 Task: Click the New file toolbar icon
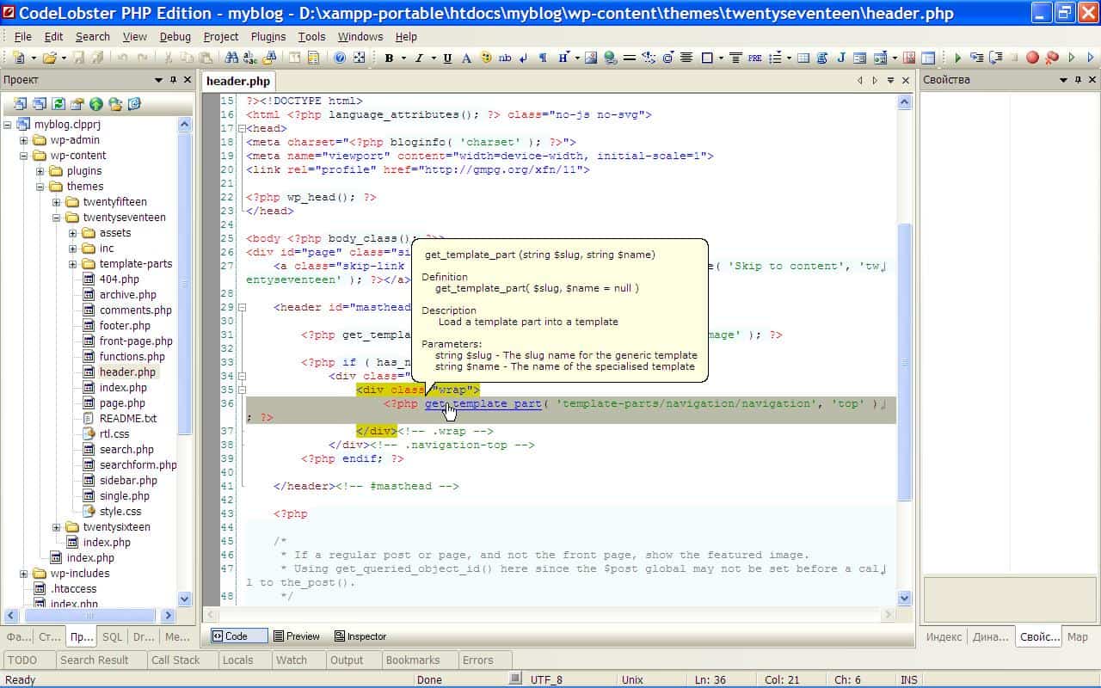18,58
